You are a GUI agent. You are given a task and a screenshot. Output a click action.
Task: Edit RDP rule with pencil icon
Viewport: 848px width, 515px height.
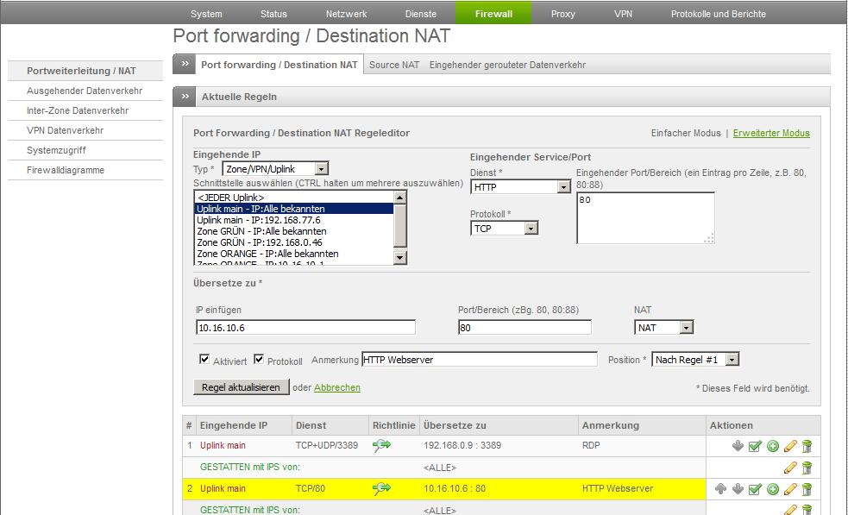click(790, 446)
